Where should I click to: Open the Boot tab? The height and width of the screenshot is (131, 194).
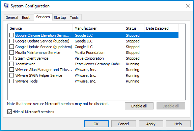[26, 18]
